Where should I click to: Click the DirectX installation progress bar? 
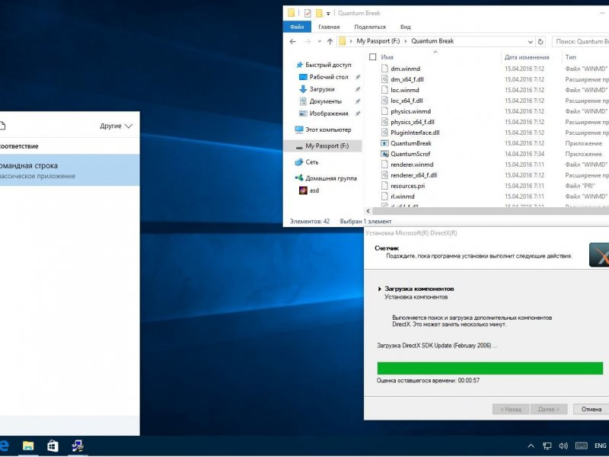[x=489, y=368]
